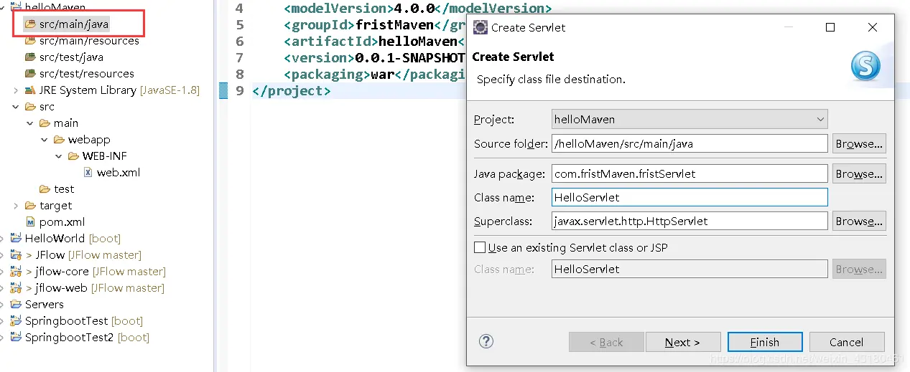Click the HelloServlet Class name field
The height and width of the screenshot is (372, 910).
coord(690,197)
